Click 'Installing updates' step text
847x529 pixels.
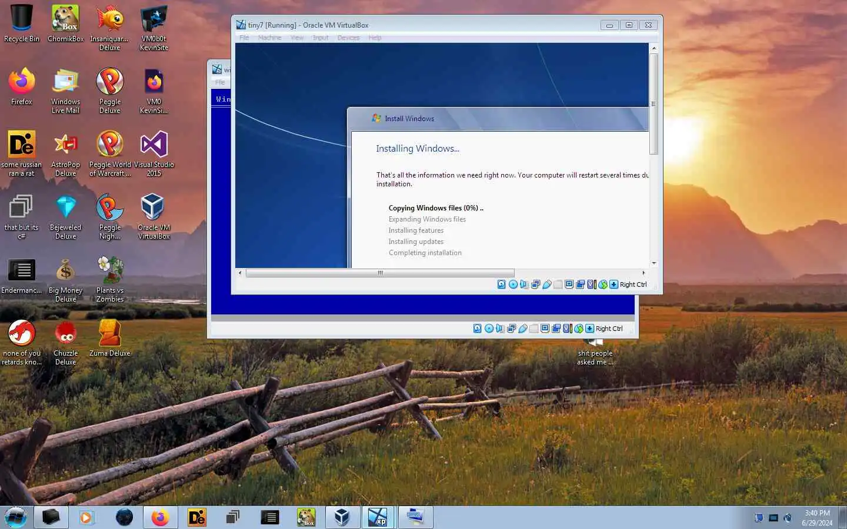tap(416, 242)
